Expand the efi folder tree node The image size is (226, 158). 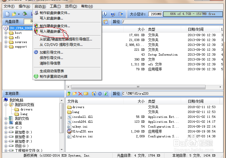6,38
